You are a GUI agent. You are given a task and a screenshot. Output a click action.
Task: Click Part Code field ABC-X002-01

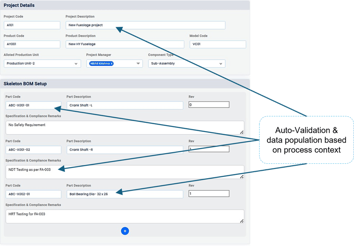33,194
